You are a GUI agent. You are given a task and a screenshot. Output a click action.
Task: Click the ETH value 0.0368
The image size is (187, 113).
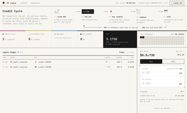tap(131, 67)
